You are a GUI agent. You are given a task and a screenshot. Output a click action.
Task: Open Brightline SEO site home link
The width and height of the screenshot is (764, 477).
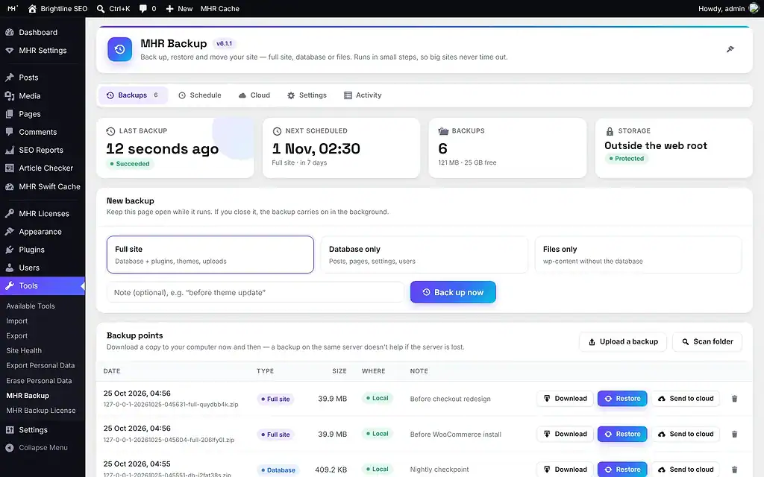[x=57, y=8]
